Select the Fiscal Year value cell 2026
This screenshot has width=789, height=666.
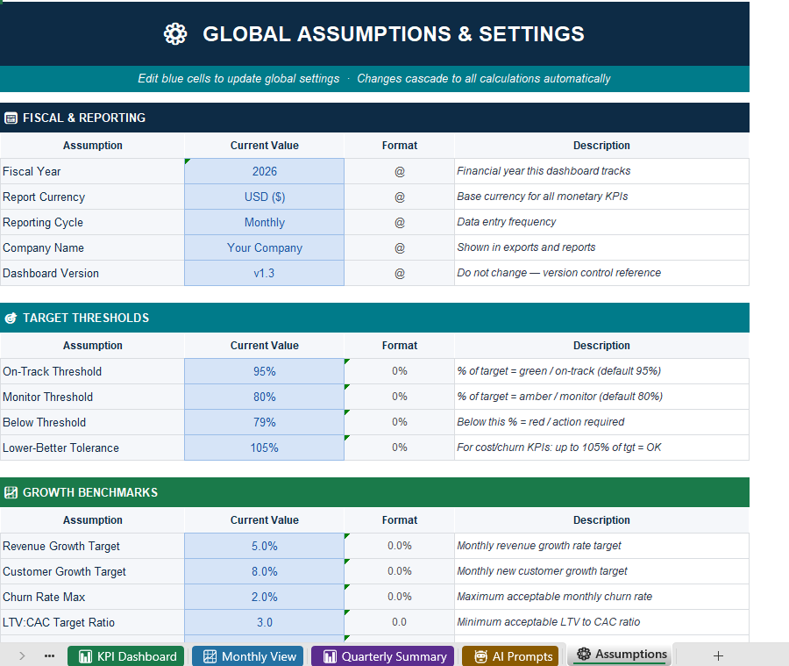[x=264, y=171]
